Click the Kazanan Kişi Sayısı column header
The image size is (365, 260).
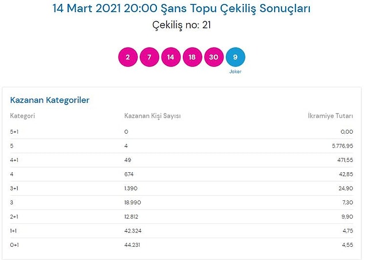tap(152, 116)
